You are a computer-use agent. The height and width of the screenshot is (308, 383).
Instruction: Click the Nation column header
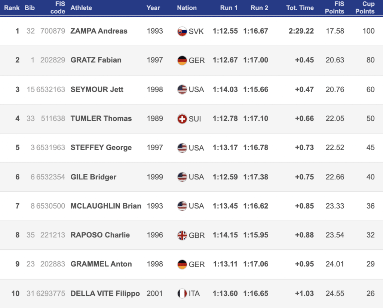coord(187,7)
